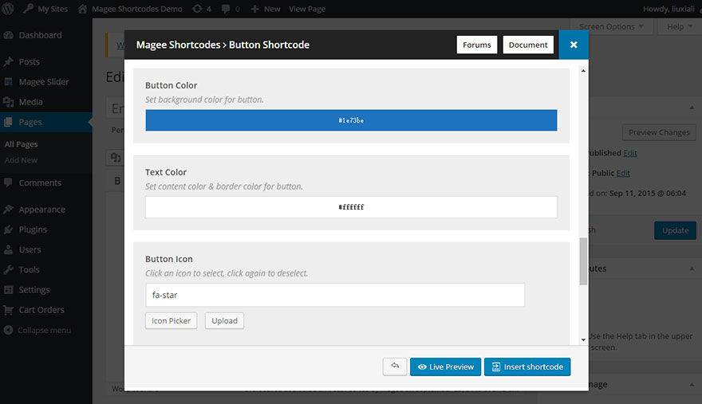
Task: Collapse the admin sidebar menu
Action: tap(44, 330)
